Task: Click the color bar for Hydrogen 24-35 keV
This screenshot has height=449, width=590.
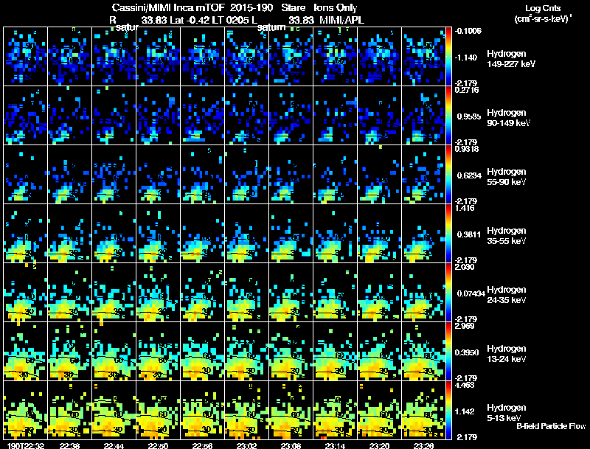Action: (x=448, y=292)
